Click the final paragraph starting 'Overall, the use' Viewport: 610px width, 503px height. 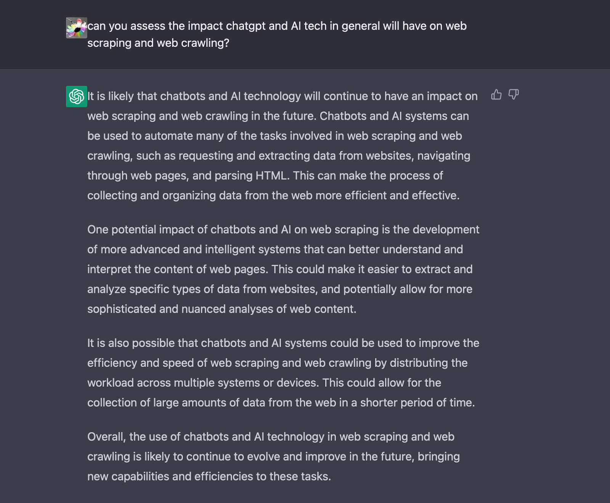tap(274, 456)
